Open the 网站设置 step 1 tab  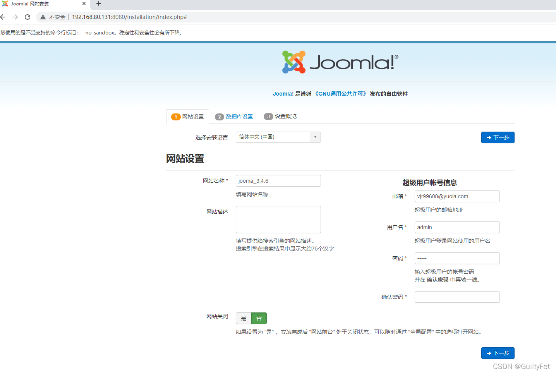pos(187,117)
